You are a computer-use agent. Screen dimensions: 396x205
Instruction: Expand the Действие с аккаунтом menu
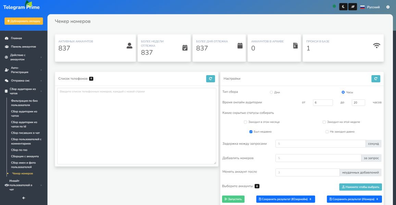(x=23, y=57)
